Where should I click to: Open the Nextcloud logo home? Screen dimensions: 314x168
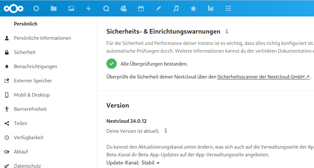pyautogui.click(x=14, y=8)
